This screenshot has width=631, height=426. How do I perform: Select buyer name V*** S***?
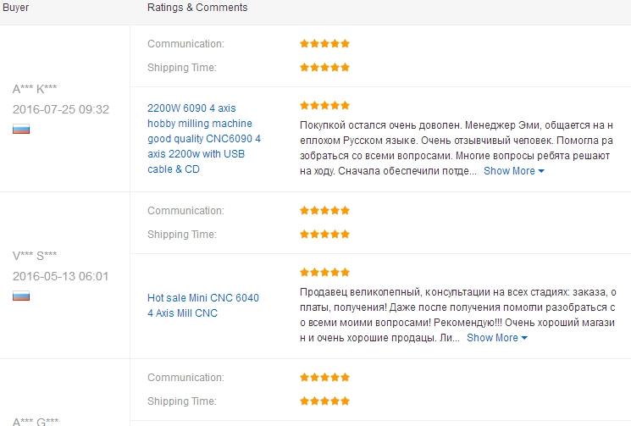(35, 256)
